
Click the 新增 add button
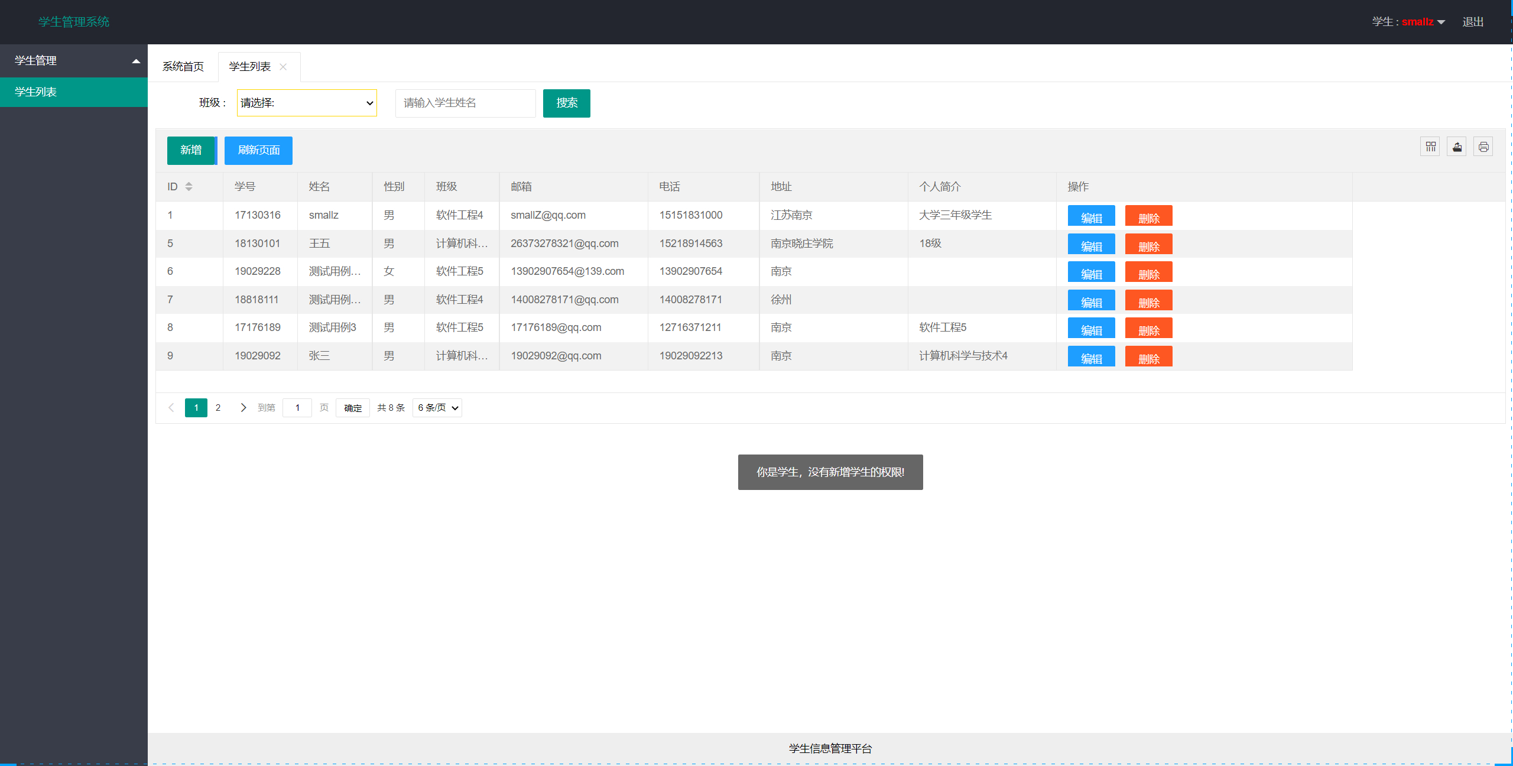(191, 150)
